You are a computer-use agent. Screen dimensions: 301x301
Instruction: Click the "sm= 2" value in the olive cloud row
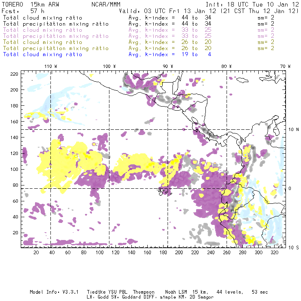point(266,42)
